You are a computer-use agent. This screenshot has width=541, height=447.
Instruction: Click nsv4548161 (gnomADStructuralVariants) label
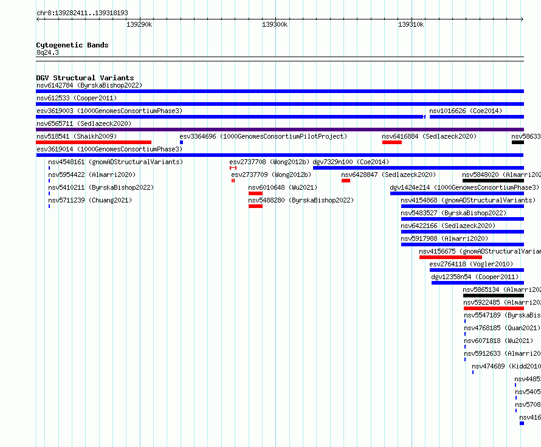click(x=115, y=162)
